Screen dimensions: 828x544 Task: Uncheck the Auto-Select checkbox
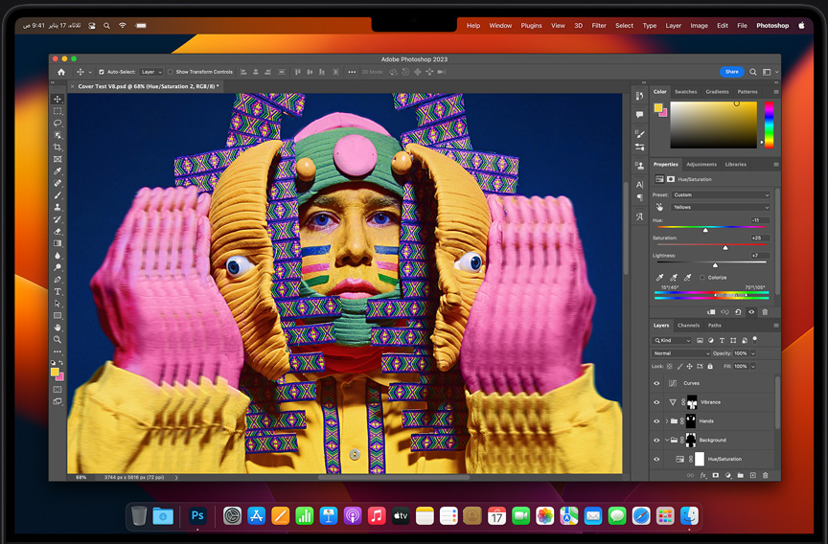(103, 72)
